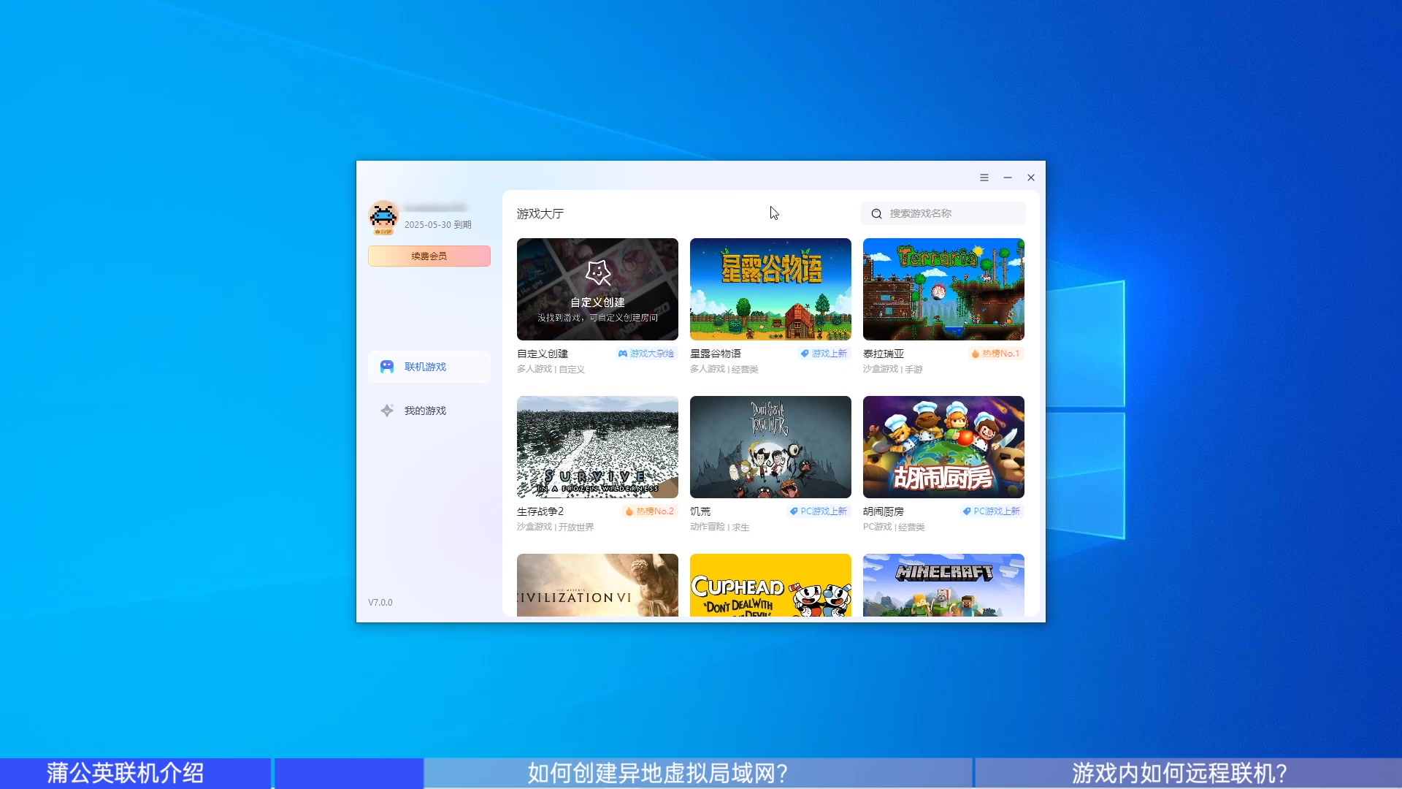Screen dimensions: 1402x789
Task: Click the 饥荒 title text
Action: [x=700, y=511]
